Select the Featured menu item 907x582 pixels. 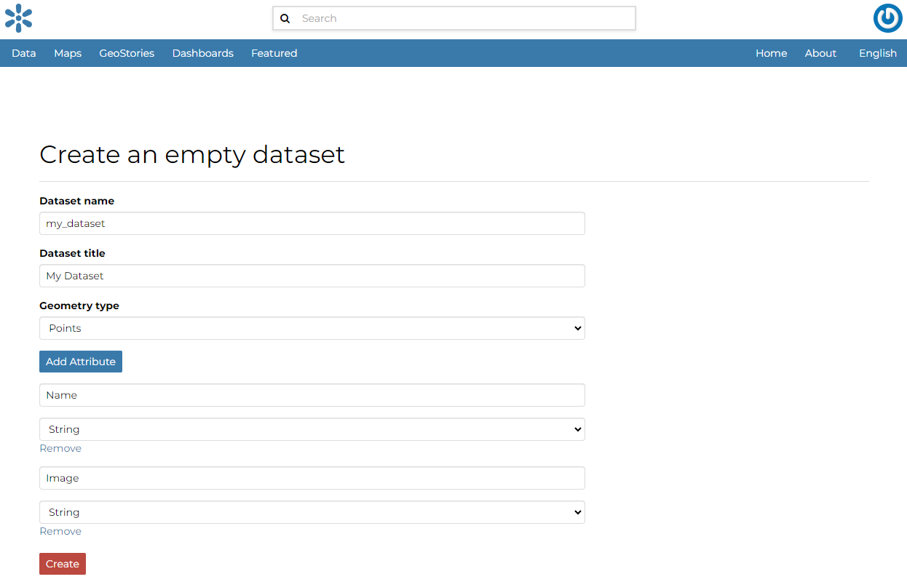click(274, 52)
